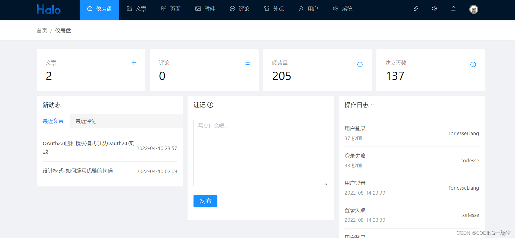Select the article date 2022-04-10 23:57
This screenshot has width=515, height=238.
coord(157,148)
